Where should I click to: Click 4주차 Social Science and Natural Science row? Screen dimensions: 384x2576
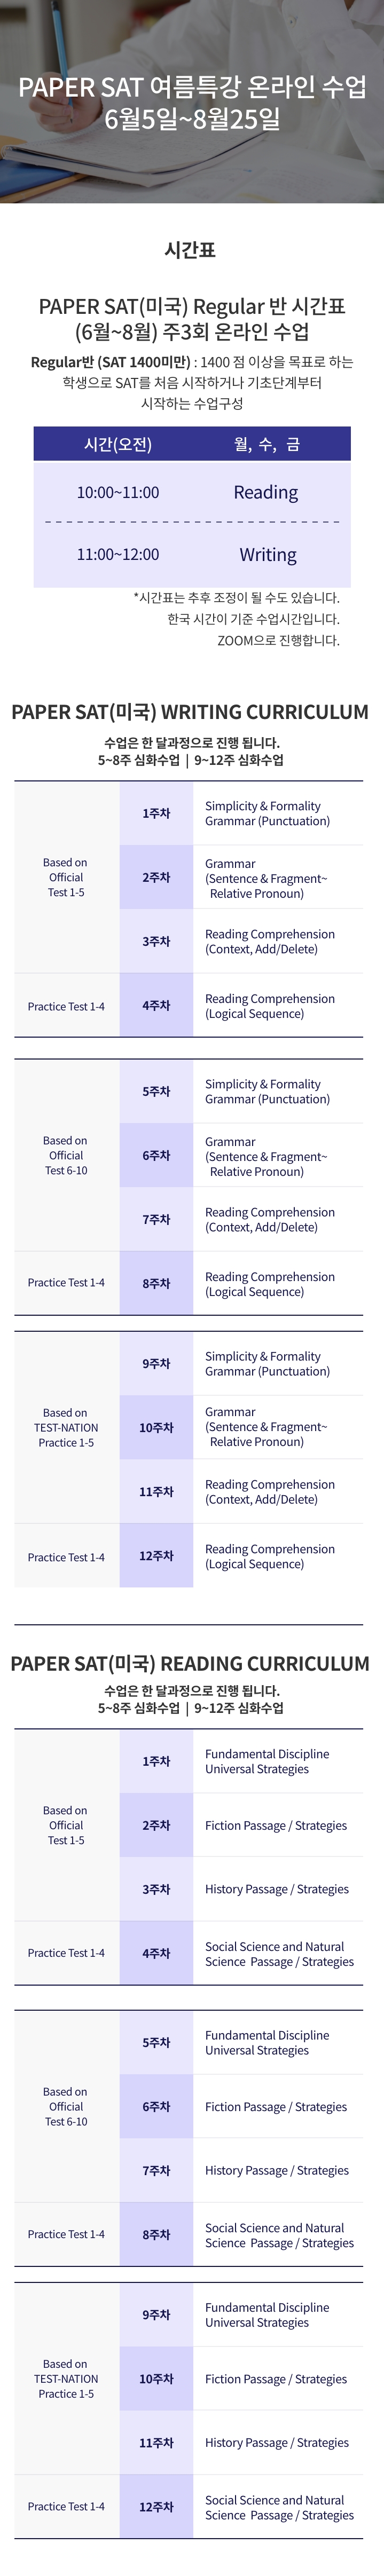[x=241, y=1953]
